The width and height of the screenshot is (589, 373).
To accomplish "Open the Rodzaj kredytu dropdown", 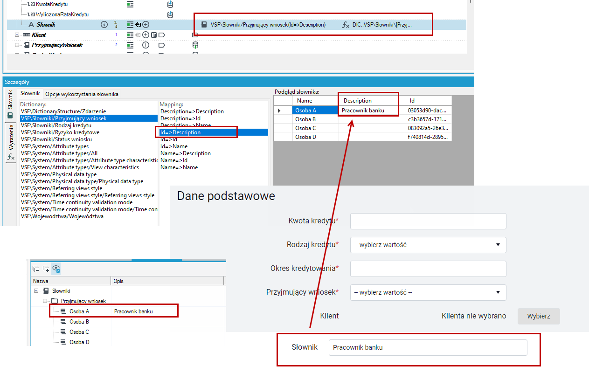I will tap(428, 245).
